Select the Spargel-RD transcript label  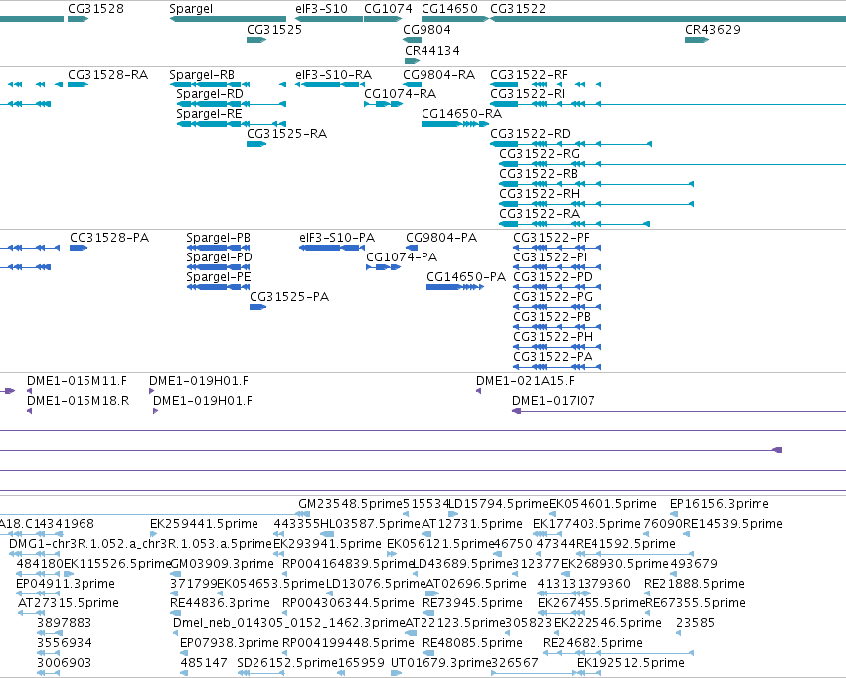click(210, 94)
